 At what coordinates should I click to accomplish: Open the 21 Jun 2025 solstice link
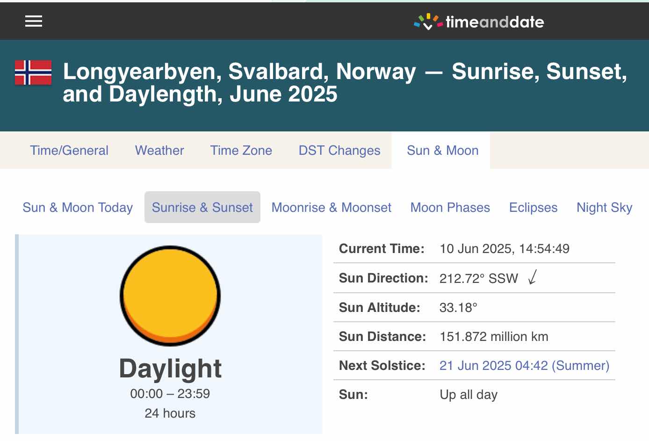524,366
